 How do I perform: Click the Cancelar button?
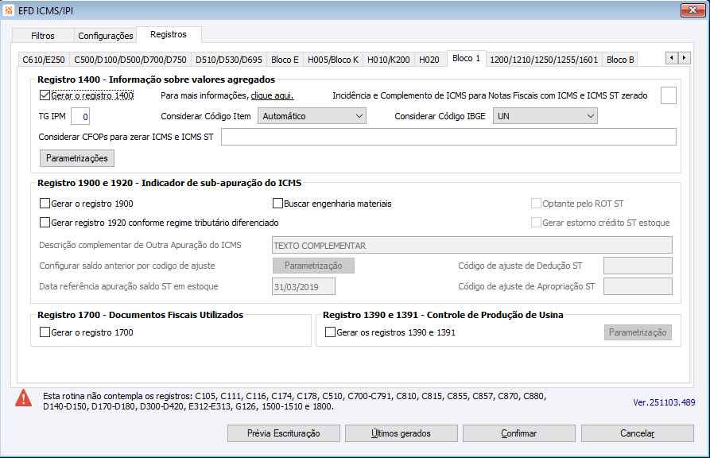pyautogui.click(x=638, y=433)
